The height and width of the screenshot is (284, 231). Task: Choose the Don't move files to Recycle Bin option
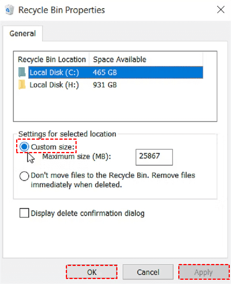(24, 176)
